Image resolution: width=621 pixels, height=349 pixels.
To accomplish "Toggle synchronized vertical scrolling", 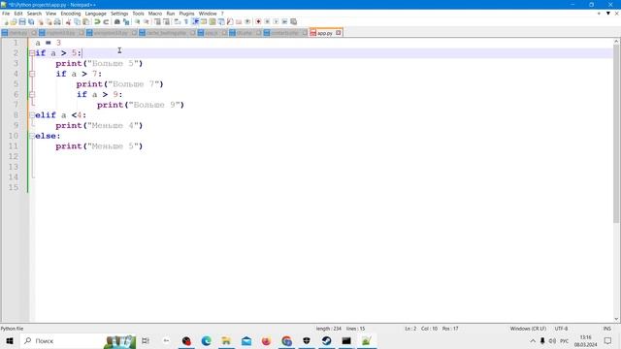I will tap(157, 21).
